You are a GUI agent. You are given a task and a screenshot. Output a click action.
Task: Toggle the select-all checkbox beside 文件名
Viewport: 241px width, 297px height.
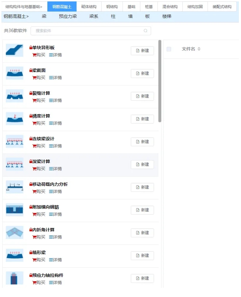point(169,49)
